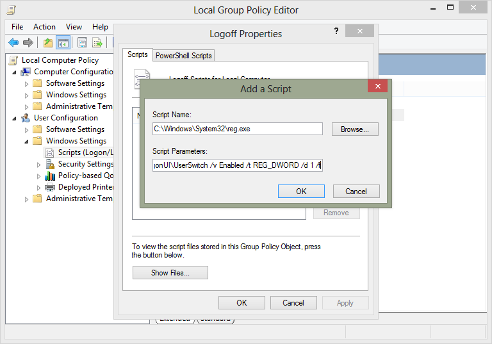Click the Back arrow toolbar icon
The image size is (492, 344).
click(13, 43)
